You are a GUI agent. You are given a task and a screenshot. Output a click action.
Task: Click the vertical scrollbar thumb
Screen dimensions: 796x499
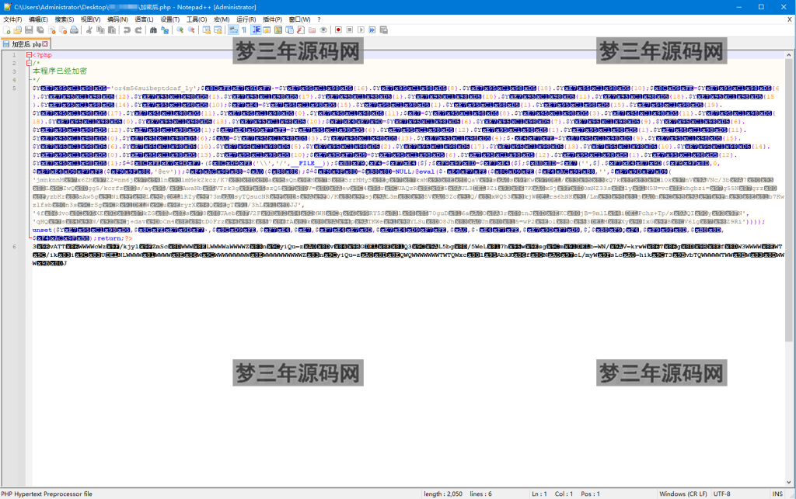coord(788,200)
